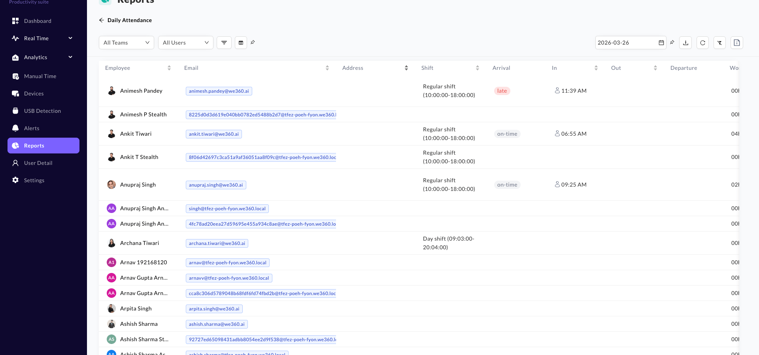Click email link ankit.tiwari@we360.ai
The image size is (759, 355).
[214, 134]
